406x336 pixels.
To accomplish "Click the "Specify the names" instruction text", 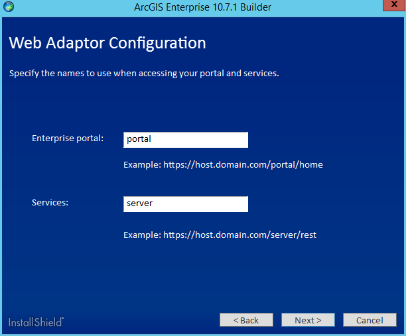I will click(x=144, y=73).
